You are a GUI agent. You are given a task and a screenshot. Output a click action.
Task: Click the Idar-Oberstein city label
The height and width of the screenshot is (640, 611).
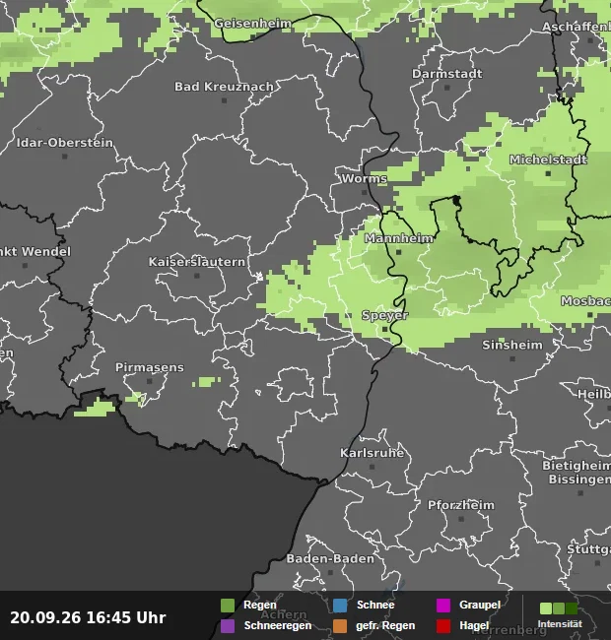pos(64,143)
